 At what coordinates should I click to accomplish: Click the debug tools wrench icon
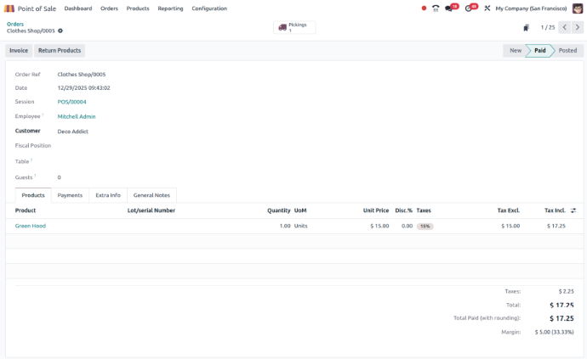click(x=487, y=8)
